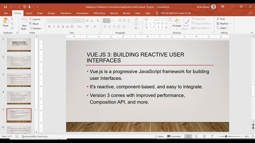Switch to the Animations tab
Viewport: 255px width, 143px height.
[82, 13]
